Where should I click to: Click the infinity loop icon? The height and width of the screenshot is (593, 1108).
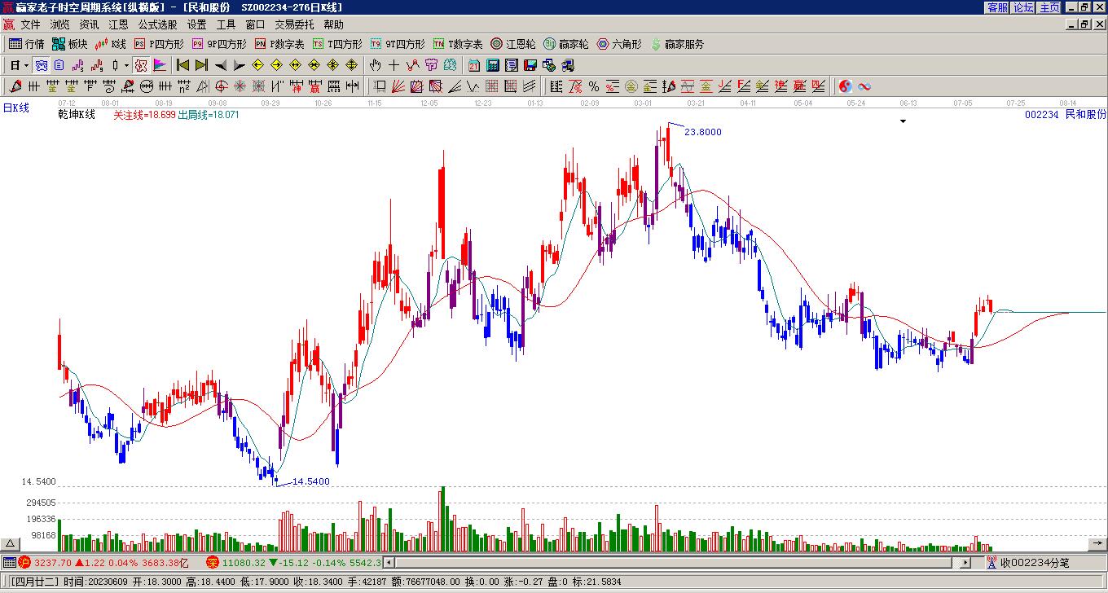click(x=864, y=86)
